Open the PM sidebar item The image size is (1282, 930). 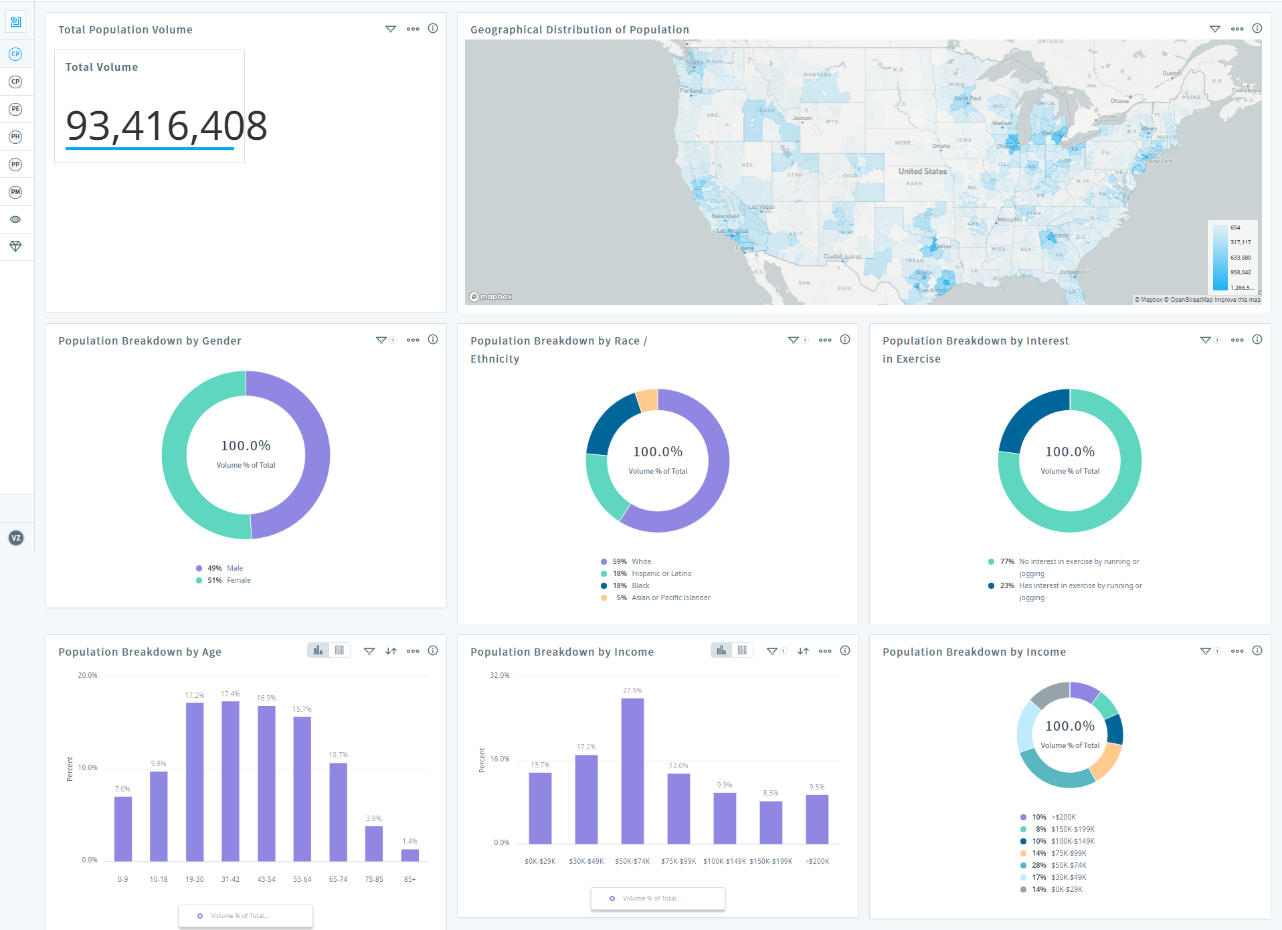tap(15, 192)
